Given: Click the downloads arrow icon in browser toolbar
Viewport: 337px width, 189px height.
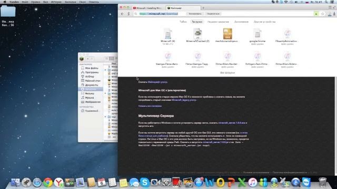Looking at the screenshot, I should click(x=334, y=14).
